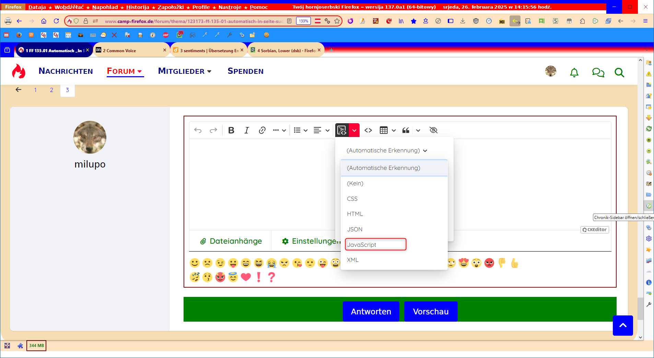This screenshot has height=358, width=654.
Task: Toggle inline code formatting
Action: 368,130
